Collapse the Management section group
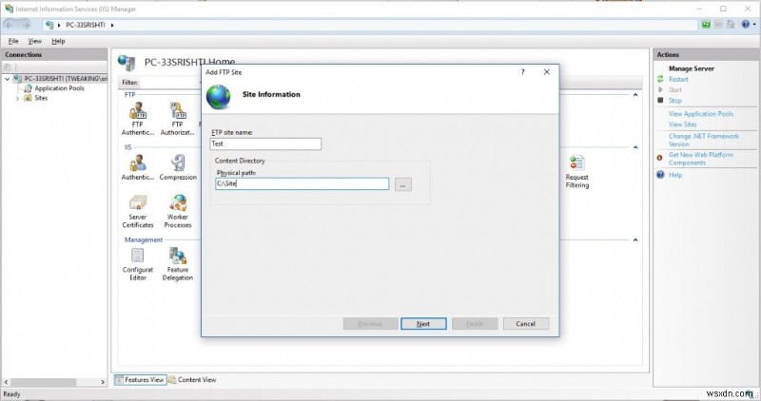The height and width of the screenshot is (401, 761). tap(635, 239)
